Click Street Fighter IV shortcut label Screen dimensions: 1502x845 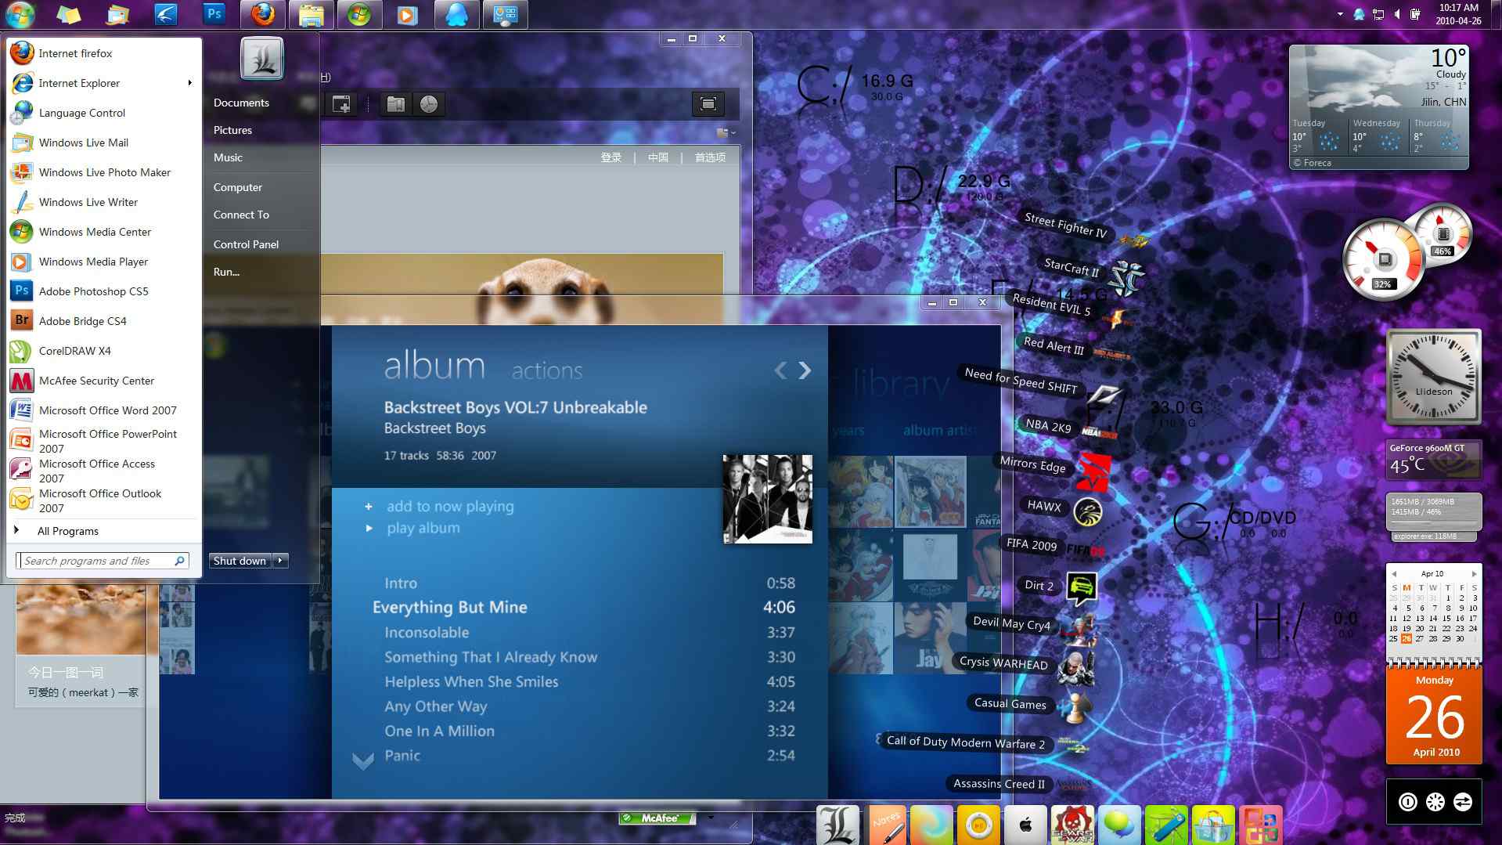coord(1065,226)
